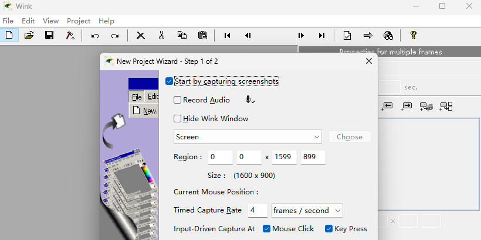Close the New Project Wizard dialog
Image resolution: width=481 pixels, height=240 pixels.
point(369,61)
